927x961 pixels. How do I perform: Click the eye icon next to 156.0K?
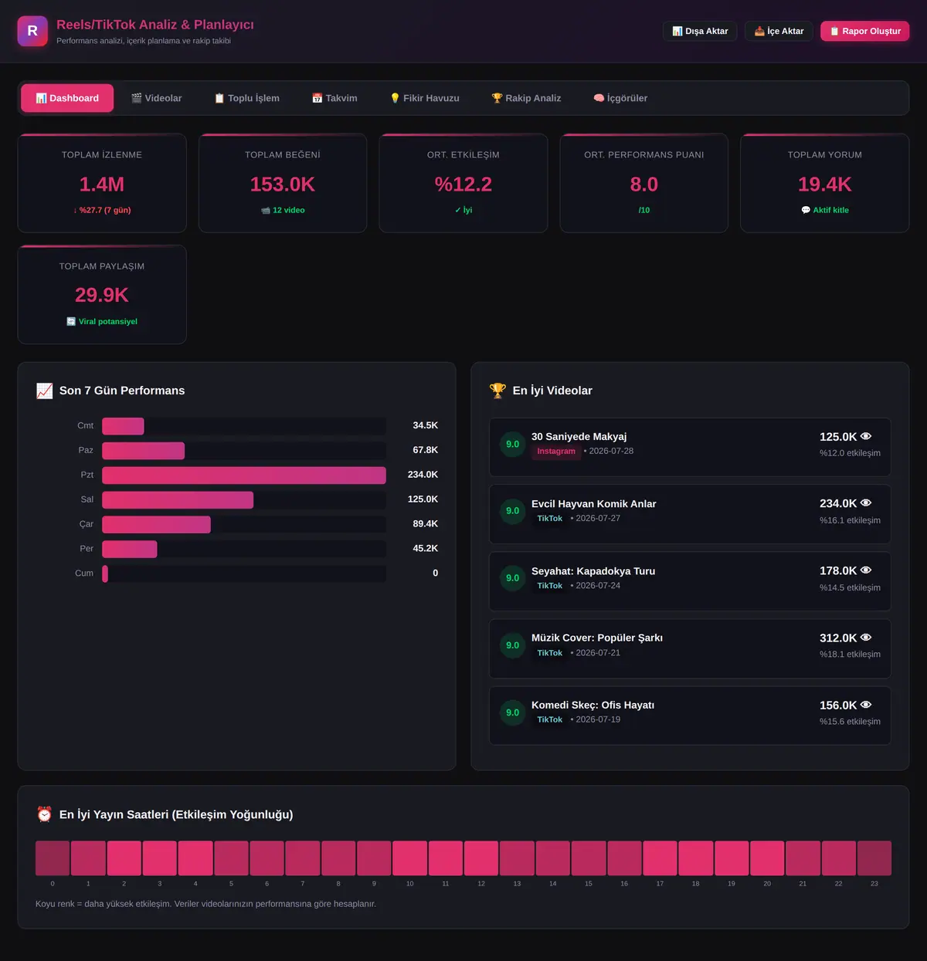click(866, 705)
